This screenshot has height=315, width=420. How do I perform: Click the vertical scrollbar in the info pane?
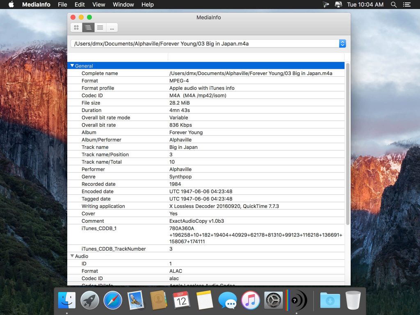click(x=348, y=144)
